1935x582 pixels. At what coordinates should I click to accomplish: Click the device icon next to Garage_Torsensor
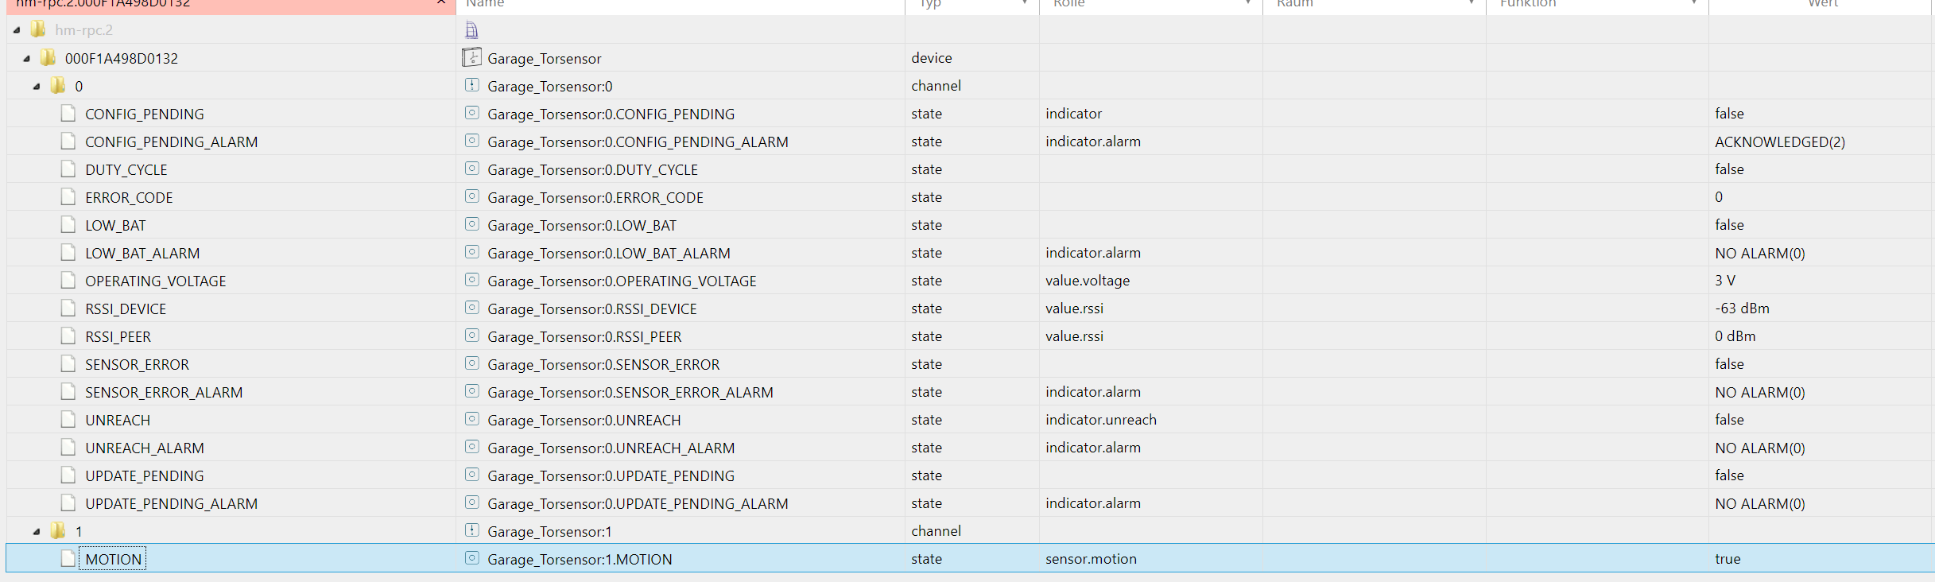point(472,57)
